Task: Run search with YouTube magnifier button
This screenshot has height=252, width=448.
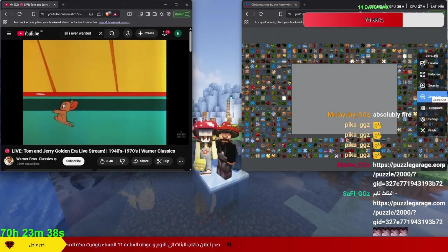Action: tap(112, 33)
